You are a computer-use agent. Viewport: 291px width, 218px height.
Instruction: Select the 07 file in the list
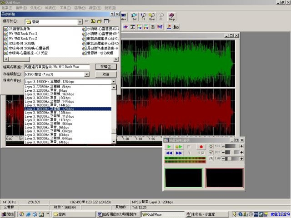[x=17, y=29]
